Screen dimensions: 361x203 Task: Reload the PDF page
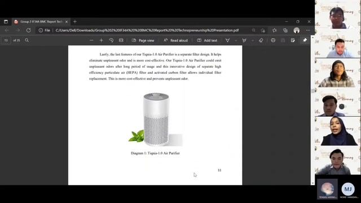29,30
